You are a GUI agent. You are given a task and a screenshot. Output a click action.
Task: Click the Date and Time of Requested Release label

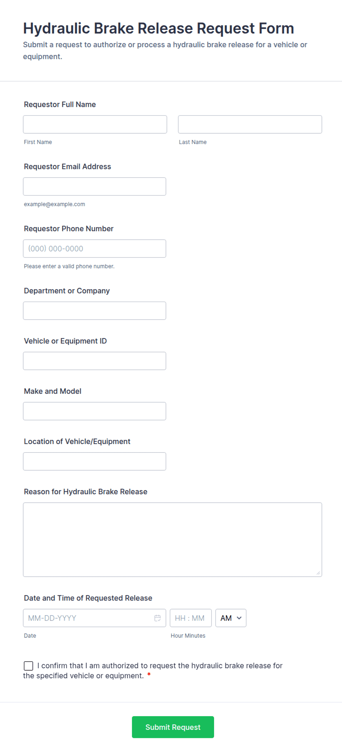88,598
